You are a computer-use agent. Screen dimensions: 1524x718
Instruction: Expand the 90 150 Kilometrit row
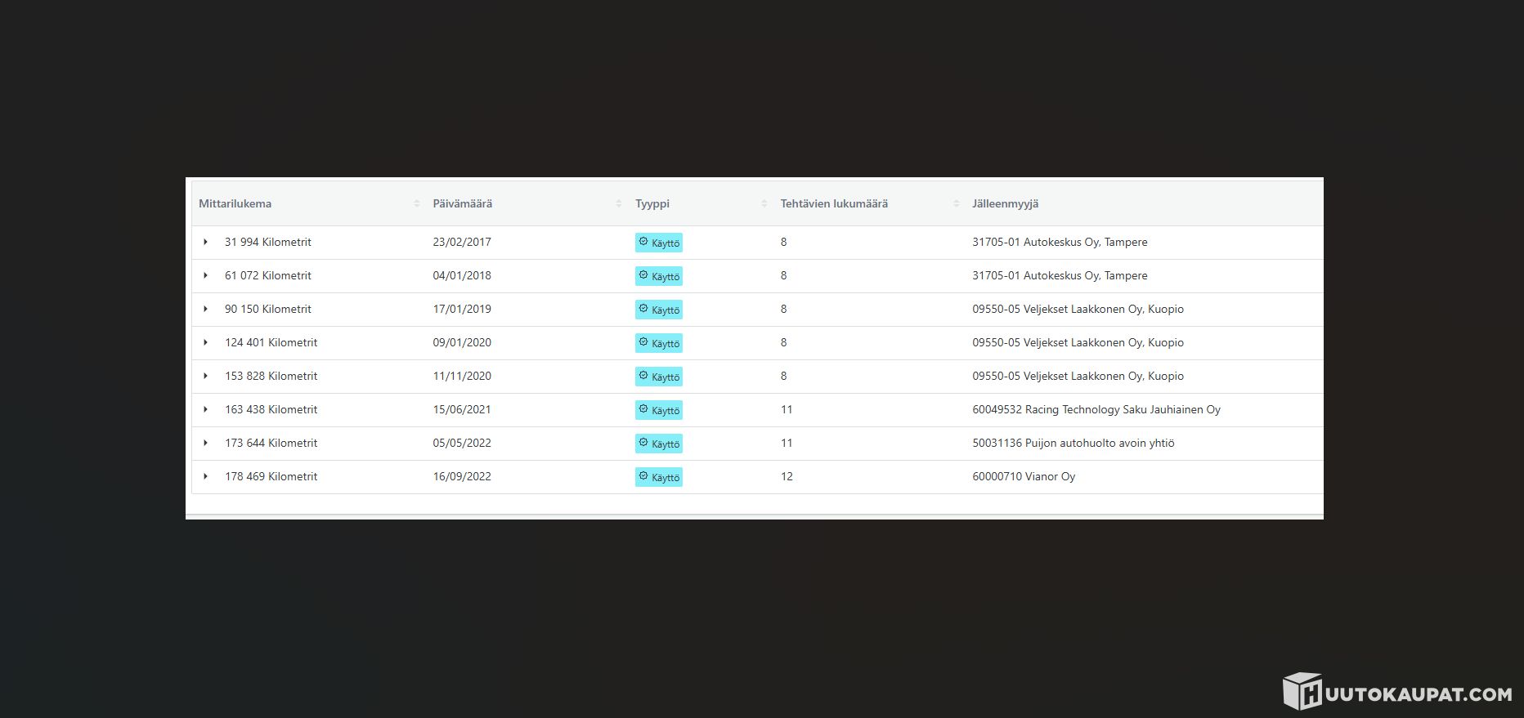click(205, 309)
